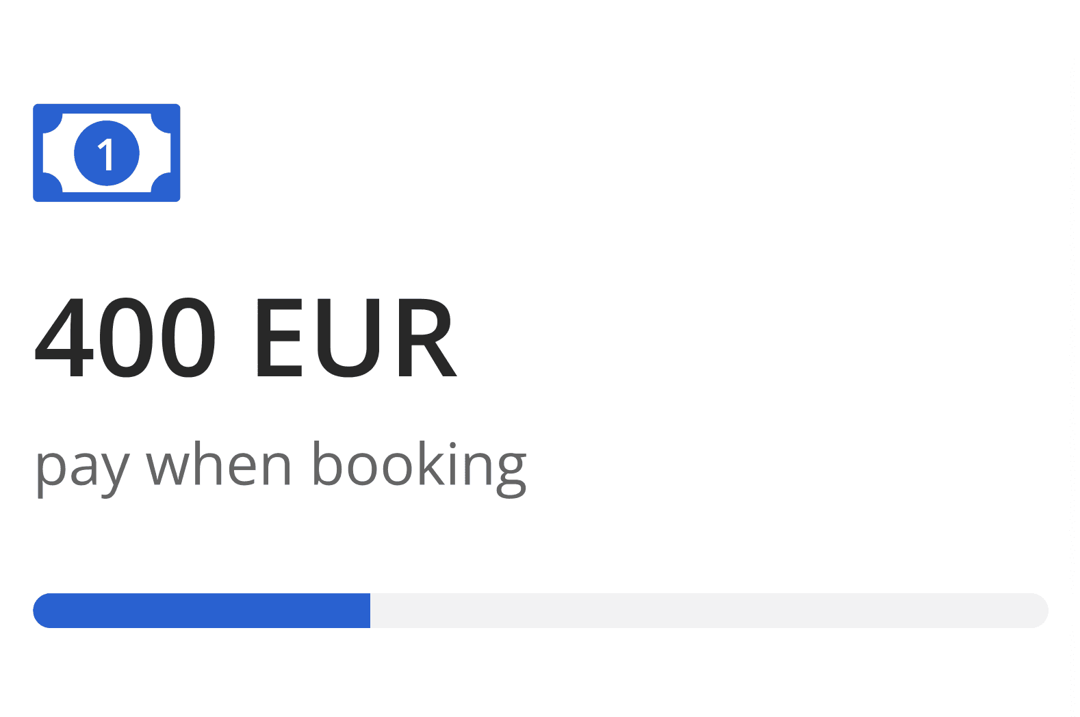Click the bottom-left corner notch of banknote icon
The height and width of the screenshot is (717, 1080).
51,183
